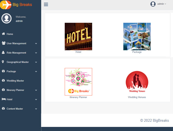The width and height of the screenshot is (173, 131).
Task: Click the sidebar admin username text
Action: [x=19, y=21]
